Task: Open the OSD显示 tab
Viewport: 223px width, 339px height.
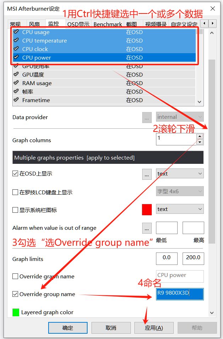Action: 78,23
